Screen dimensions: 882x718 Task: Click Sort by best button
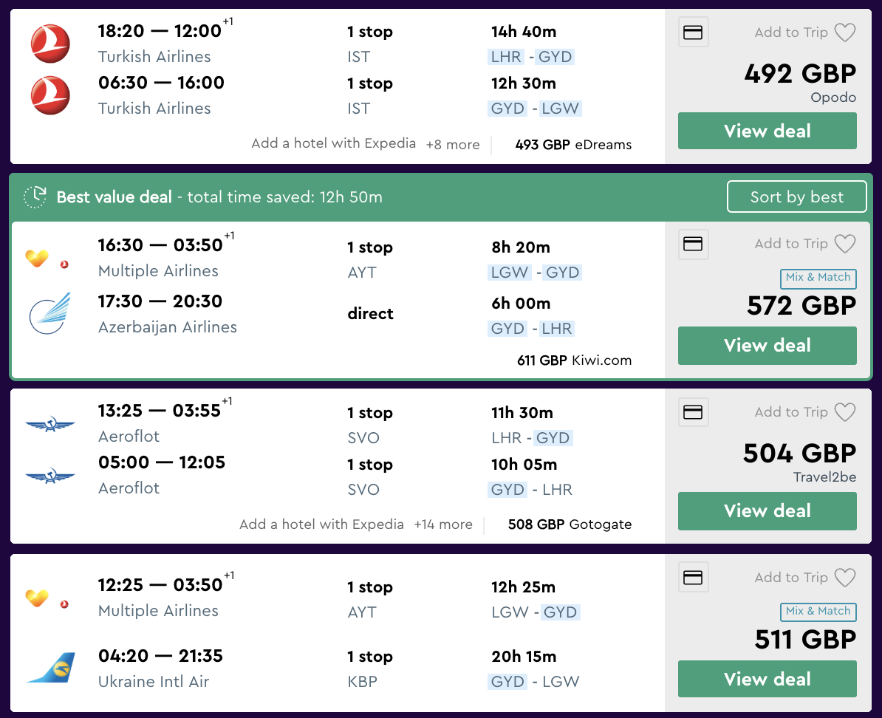tap(796, 197)
